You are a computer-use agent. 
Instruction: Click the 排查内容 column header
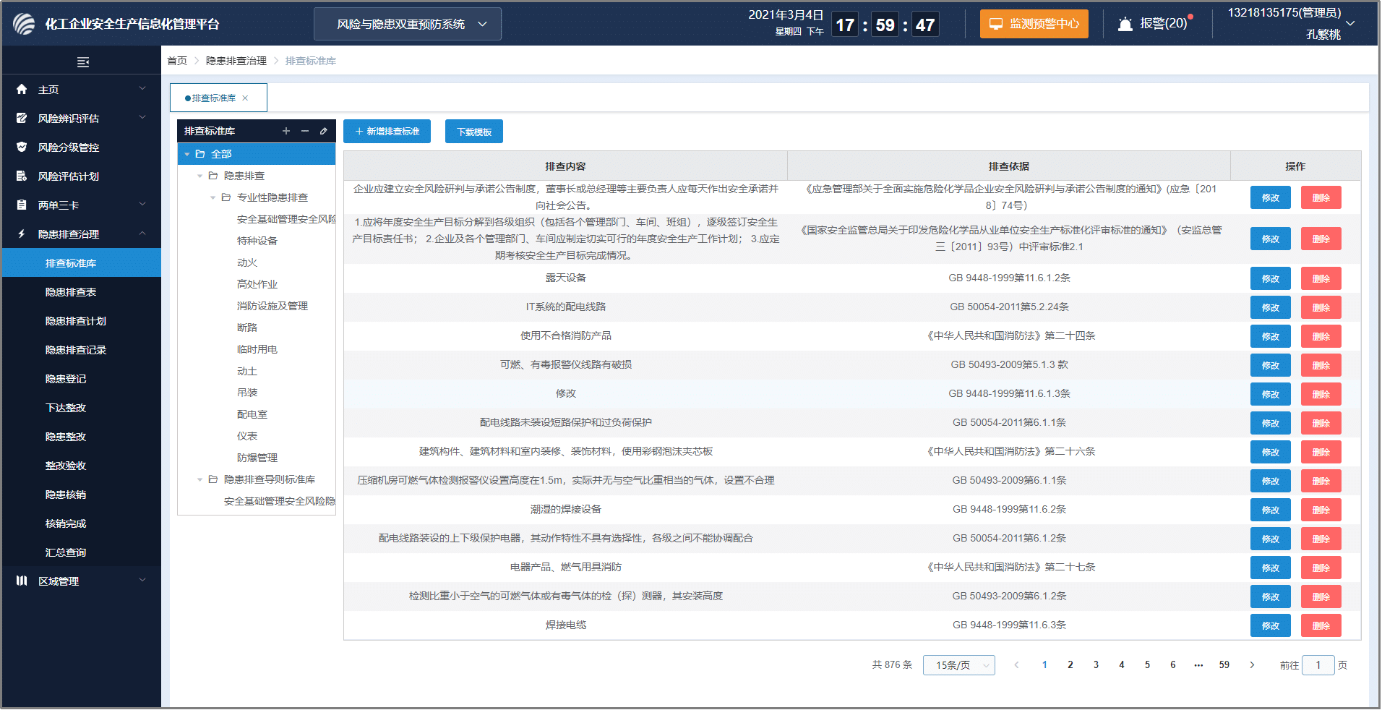(565, 166)
